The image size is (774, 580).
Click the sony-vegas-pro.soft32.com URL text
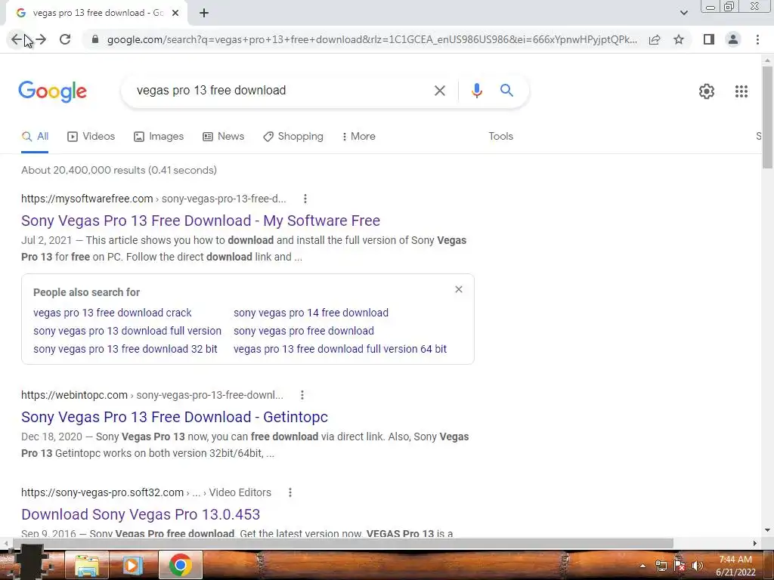point(102,492)
